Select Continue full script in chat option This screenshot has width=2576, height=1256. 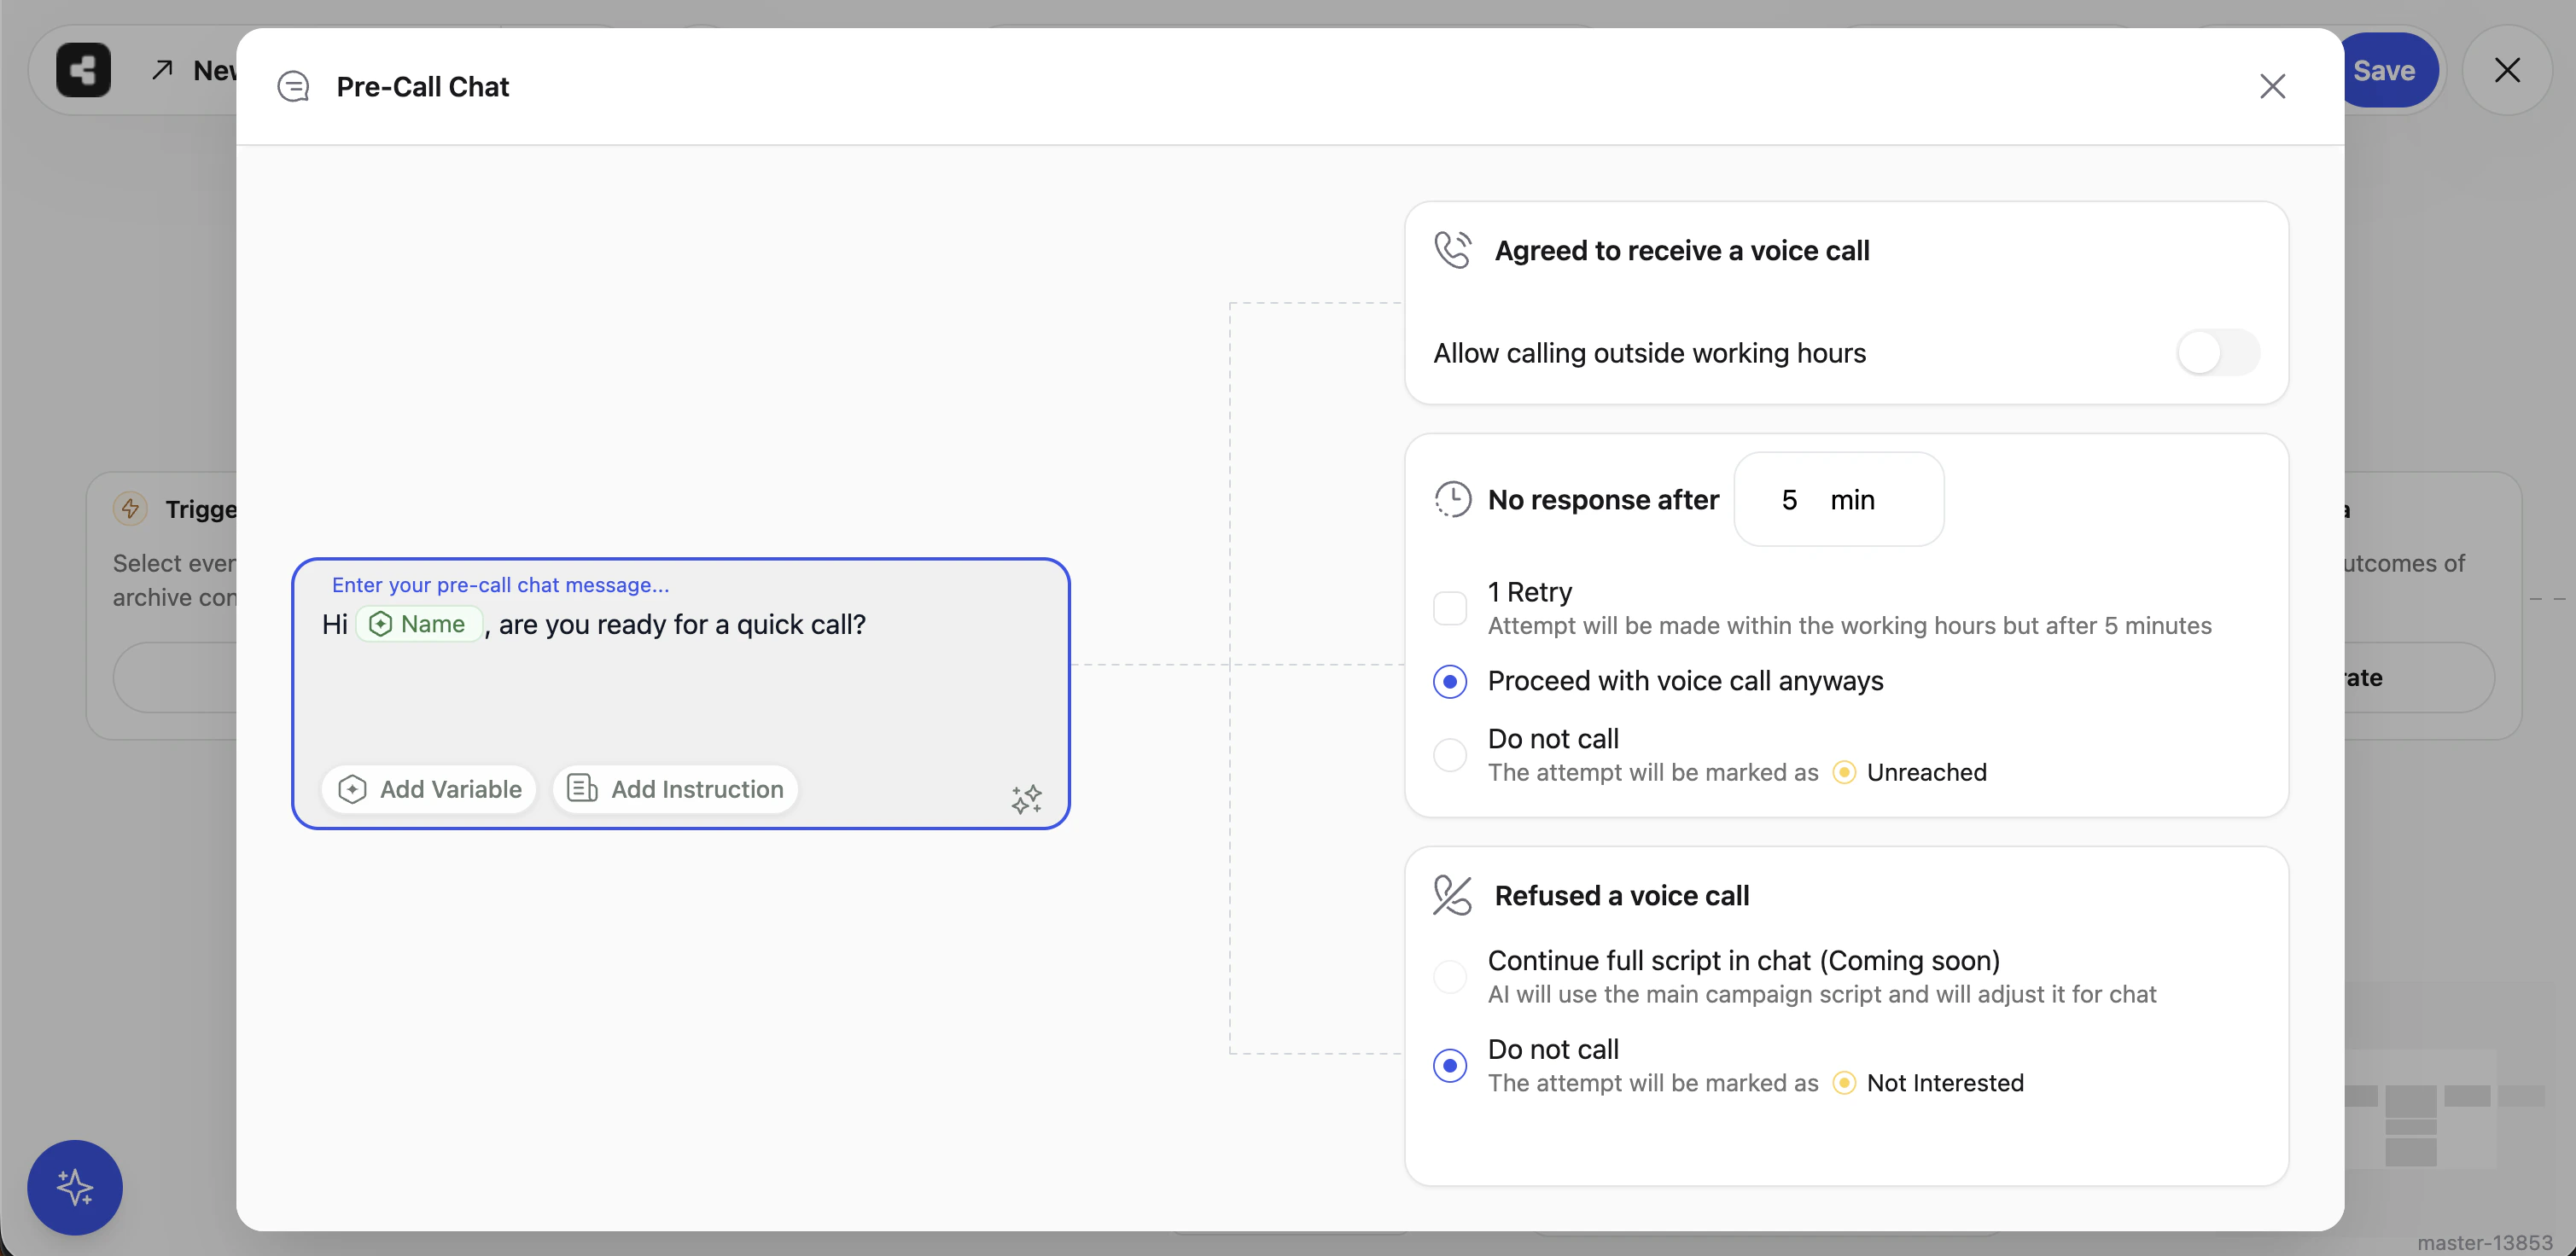[x=1450, y=976]
